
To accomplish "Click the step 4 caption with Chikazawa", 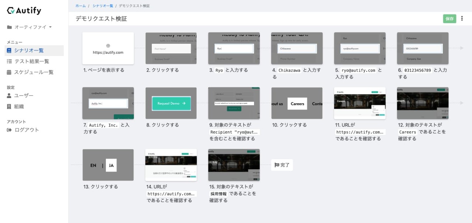I will (297, 73).
